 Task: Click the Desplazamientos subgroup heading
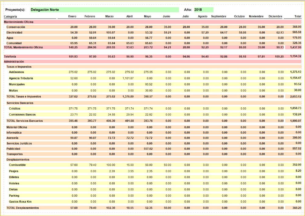18,159
